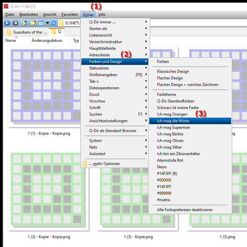Expand Starten als submenu
This screenshot has height=247, width=247.
(x=115, y=29)
